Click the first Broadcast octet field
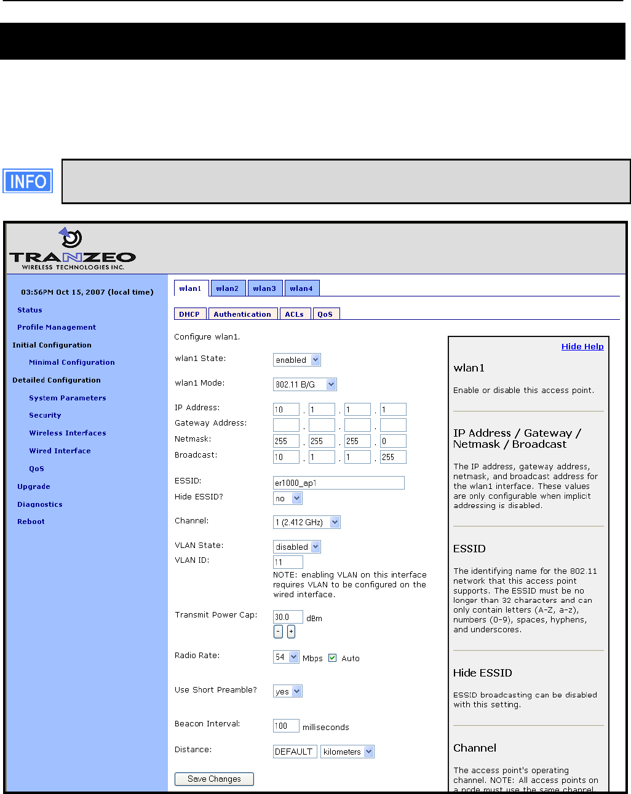The height and width of the screenshot is (794, 631). 286,457
